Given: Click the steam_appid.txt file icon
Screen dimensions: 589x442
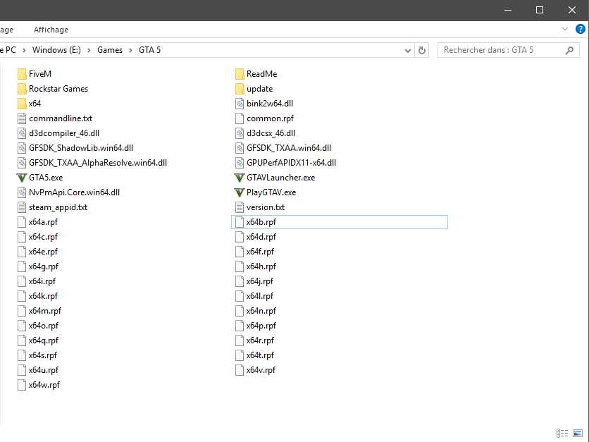Looking at the screenshot, I should pyautogui.click(x=22, y=207).
